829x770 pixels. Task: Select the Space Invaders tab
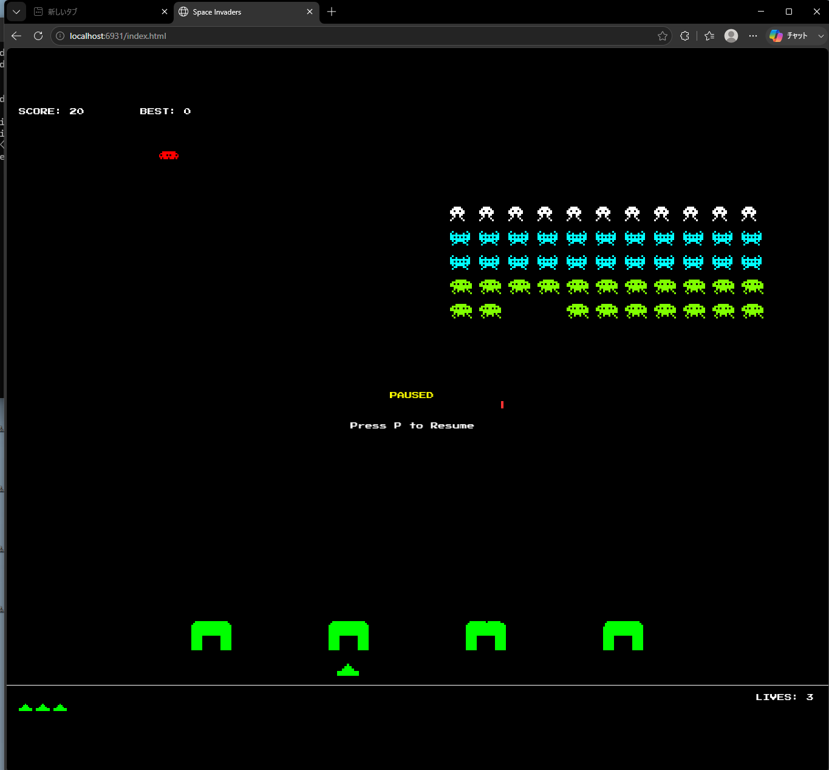click(246, 12)
